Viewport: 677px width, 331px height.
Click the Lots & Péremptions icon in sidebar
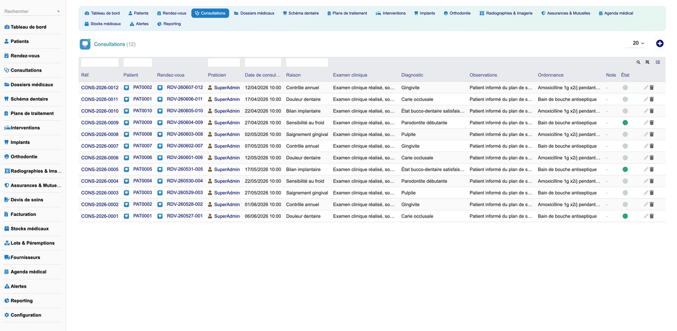[x=7, y=243]
